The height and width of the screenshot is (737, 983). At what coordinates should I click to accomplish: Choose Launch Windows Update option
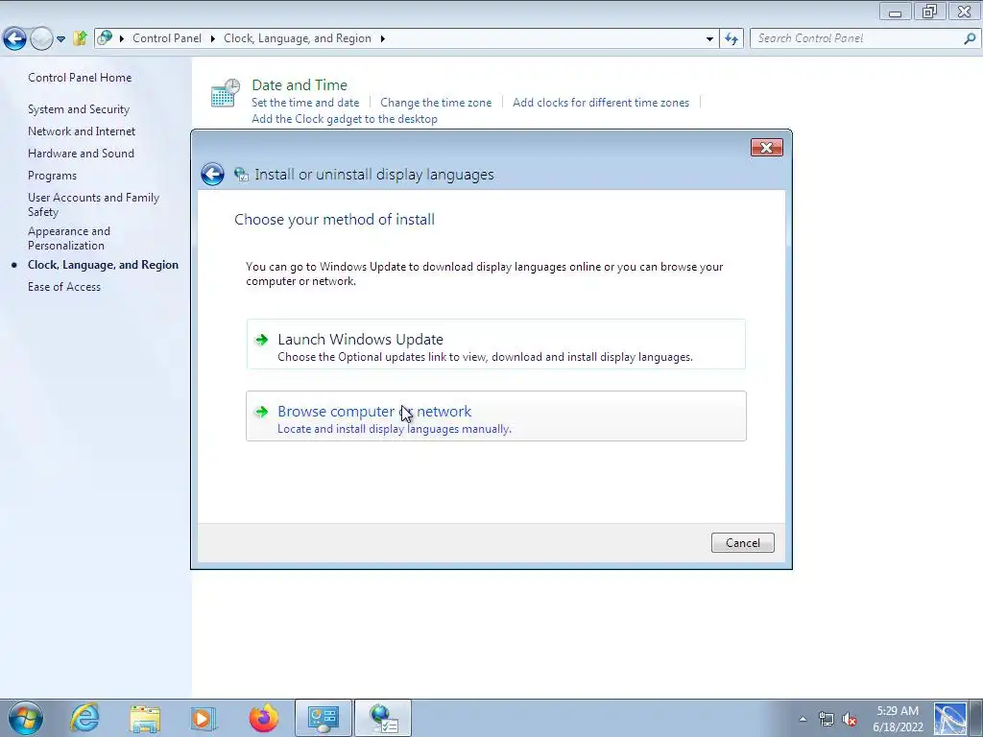tap(496, 345)
